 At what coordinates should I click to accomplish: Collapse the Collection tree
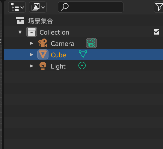[x=20, y=32]
